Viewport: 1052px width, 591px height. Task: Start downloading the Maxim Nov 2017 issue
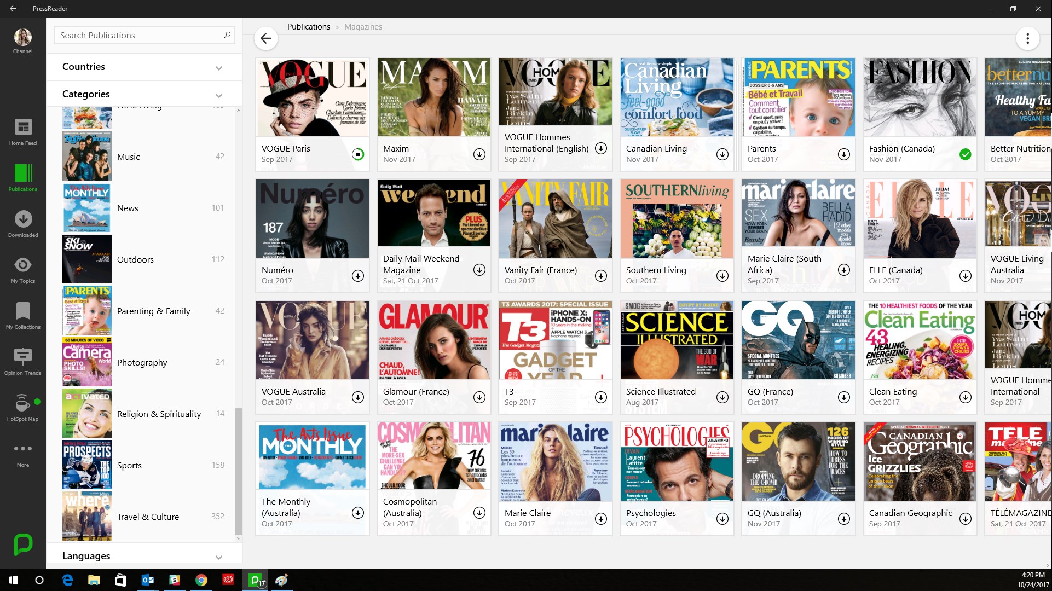[479, 154]
